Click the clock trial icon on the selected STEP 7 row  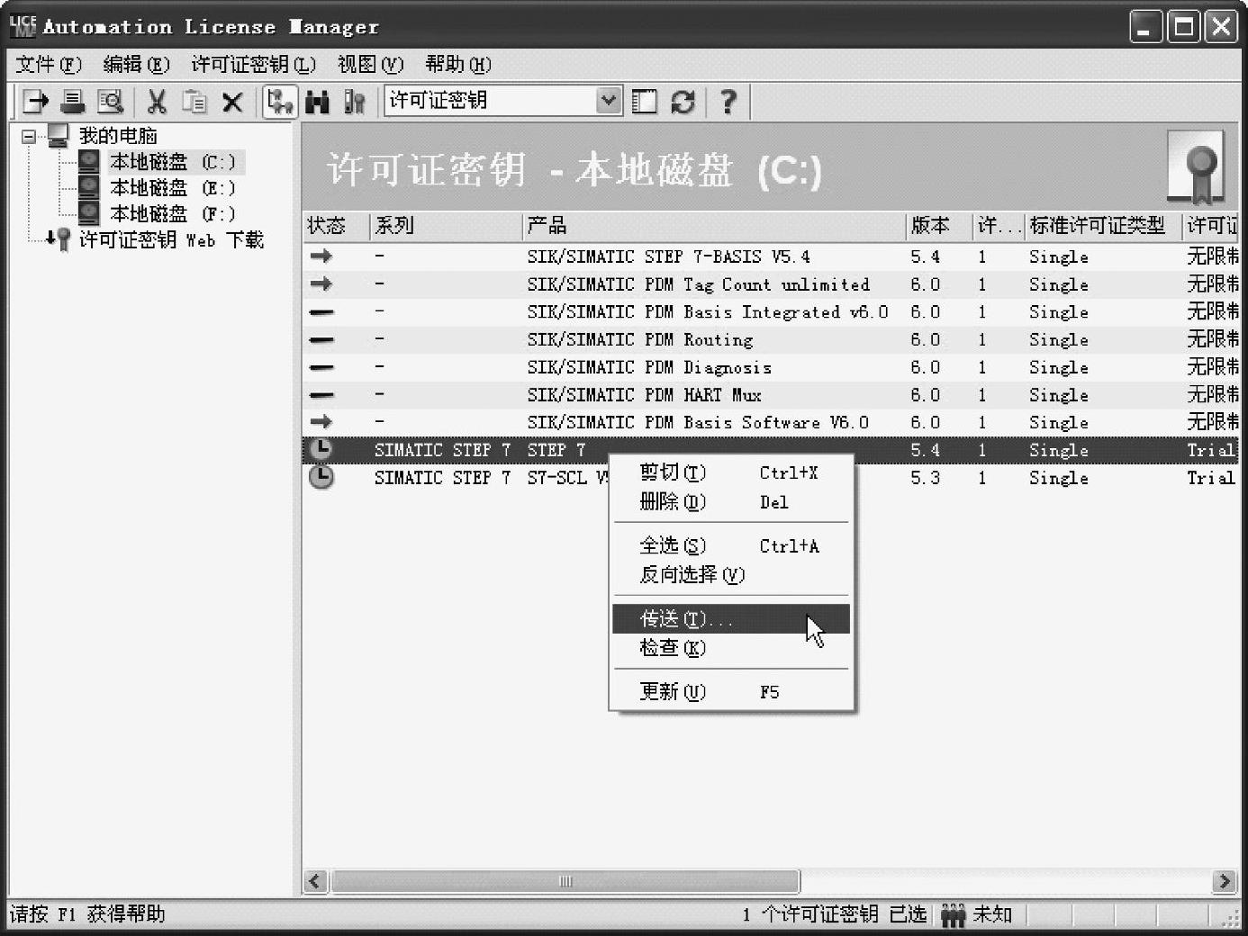(321, 449)
